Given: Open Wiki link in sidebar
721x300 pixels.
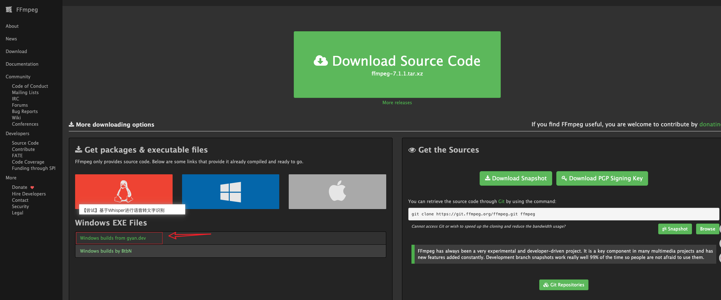Looking at the screenshot, I should coord(16,118).
